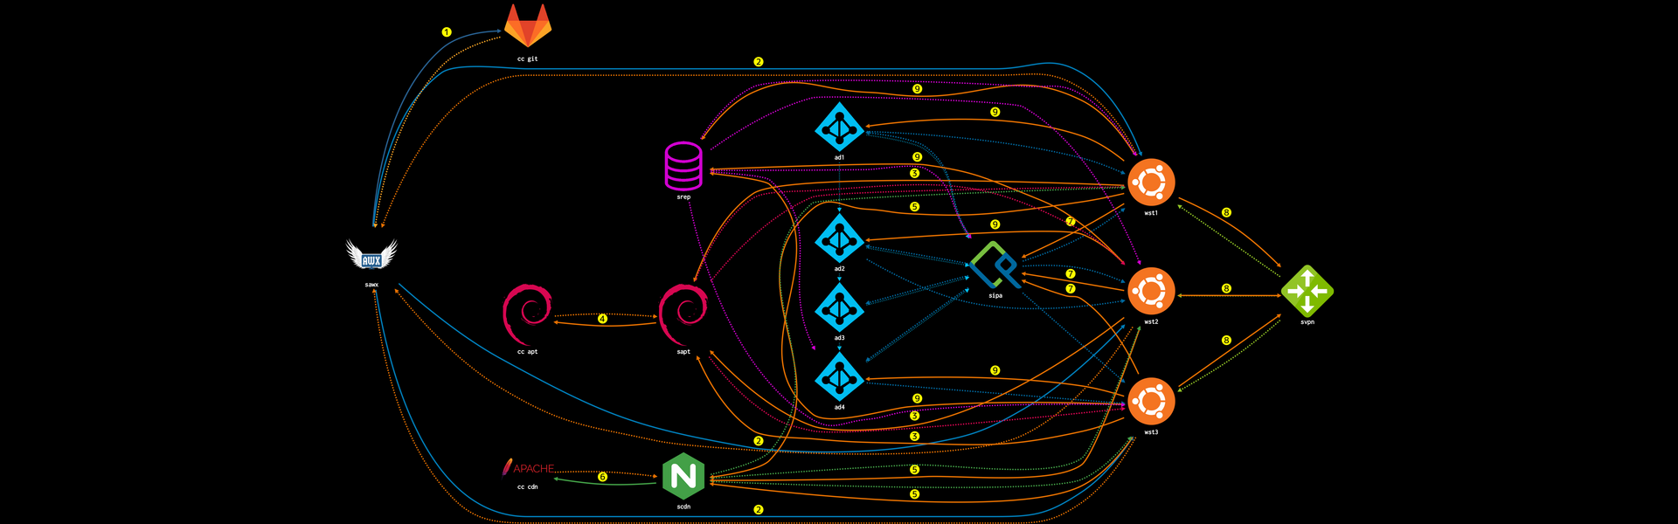
Task: Click the magenta srep database icon
Action: click(683, 166)
